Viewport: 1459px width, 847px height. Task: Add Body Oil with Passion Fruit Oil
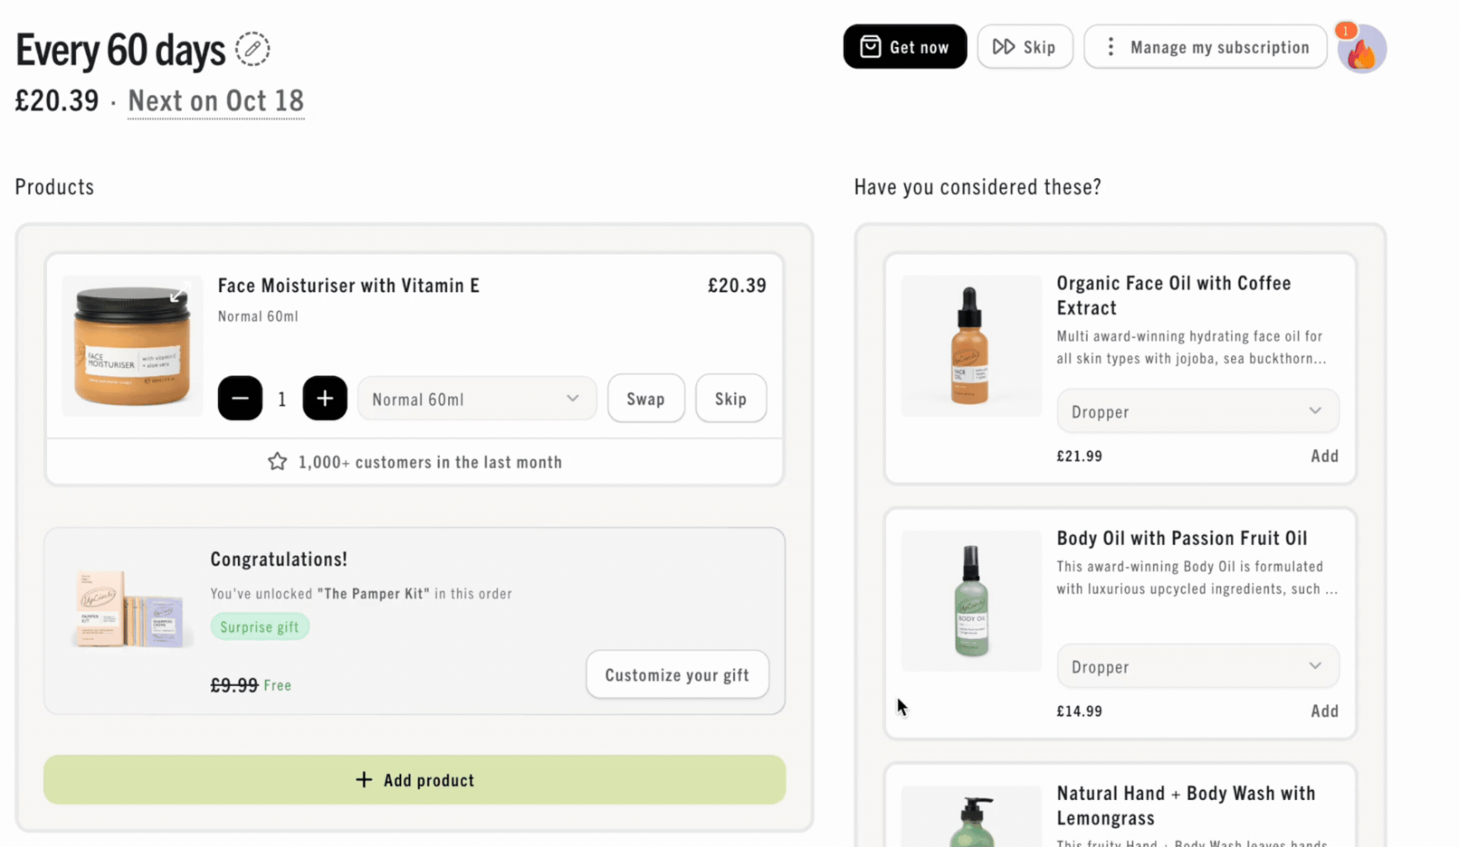pos(1324,711)
